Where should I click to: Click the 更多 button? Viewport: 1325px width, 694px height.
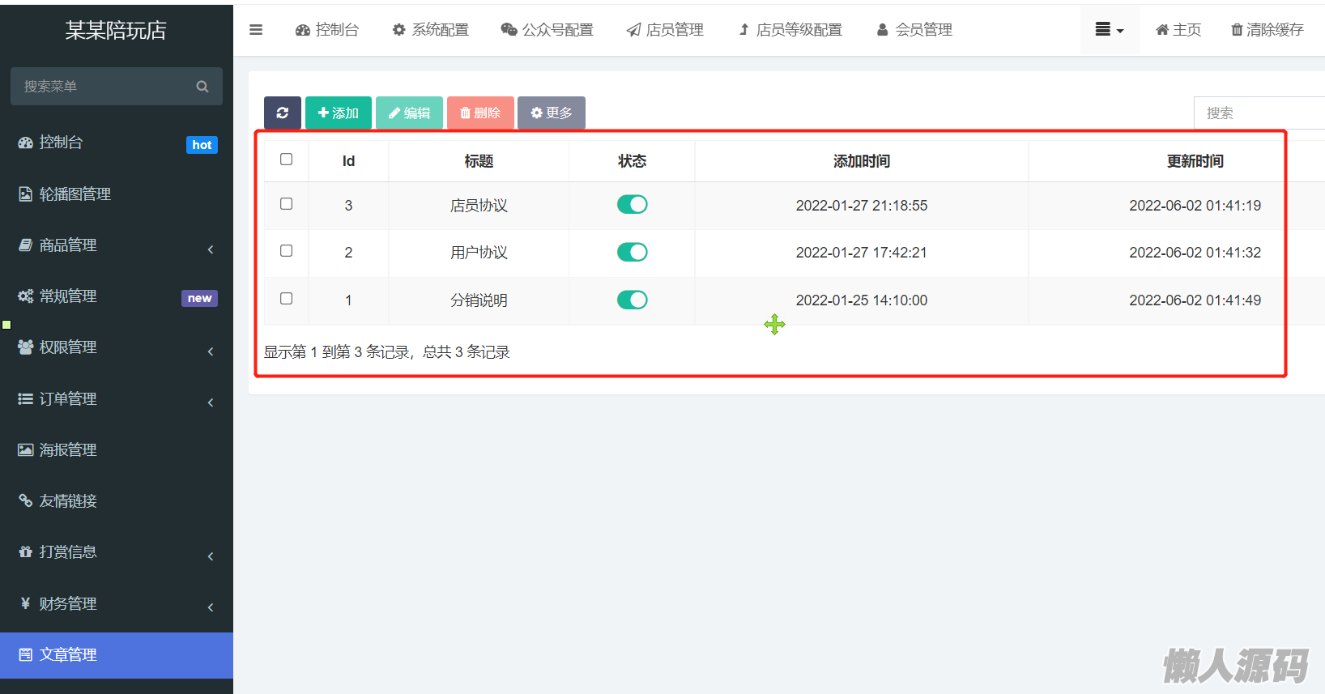551,113
